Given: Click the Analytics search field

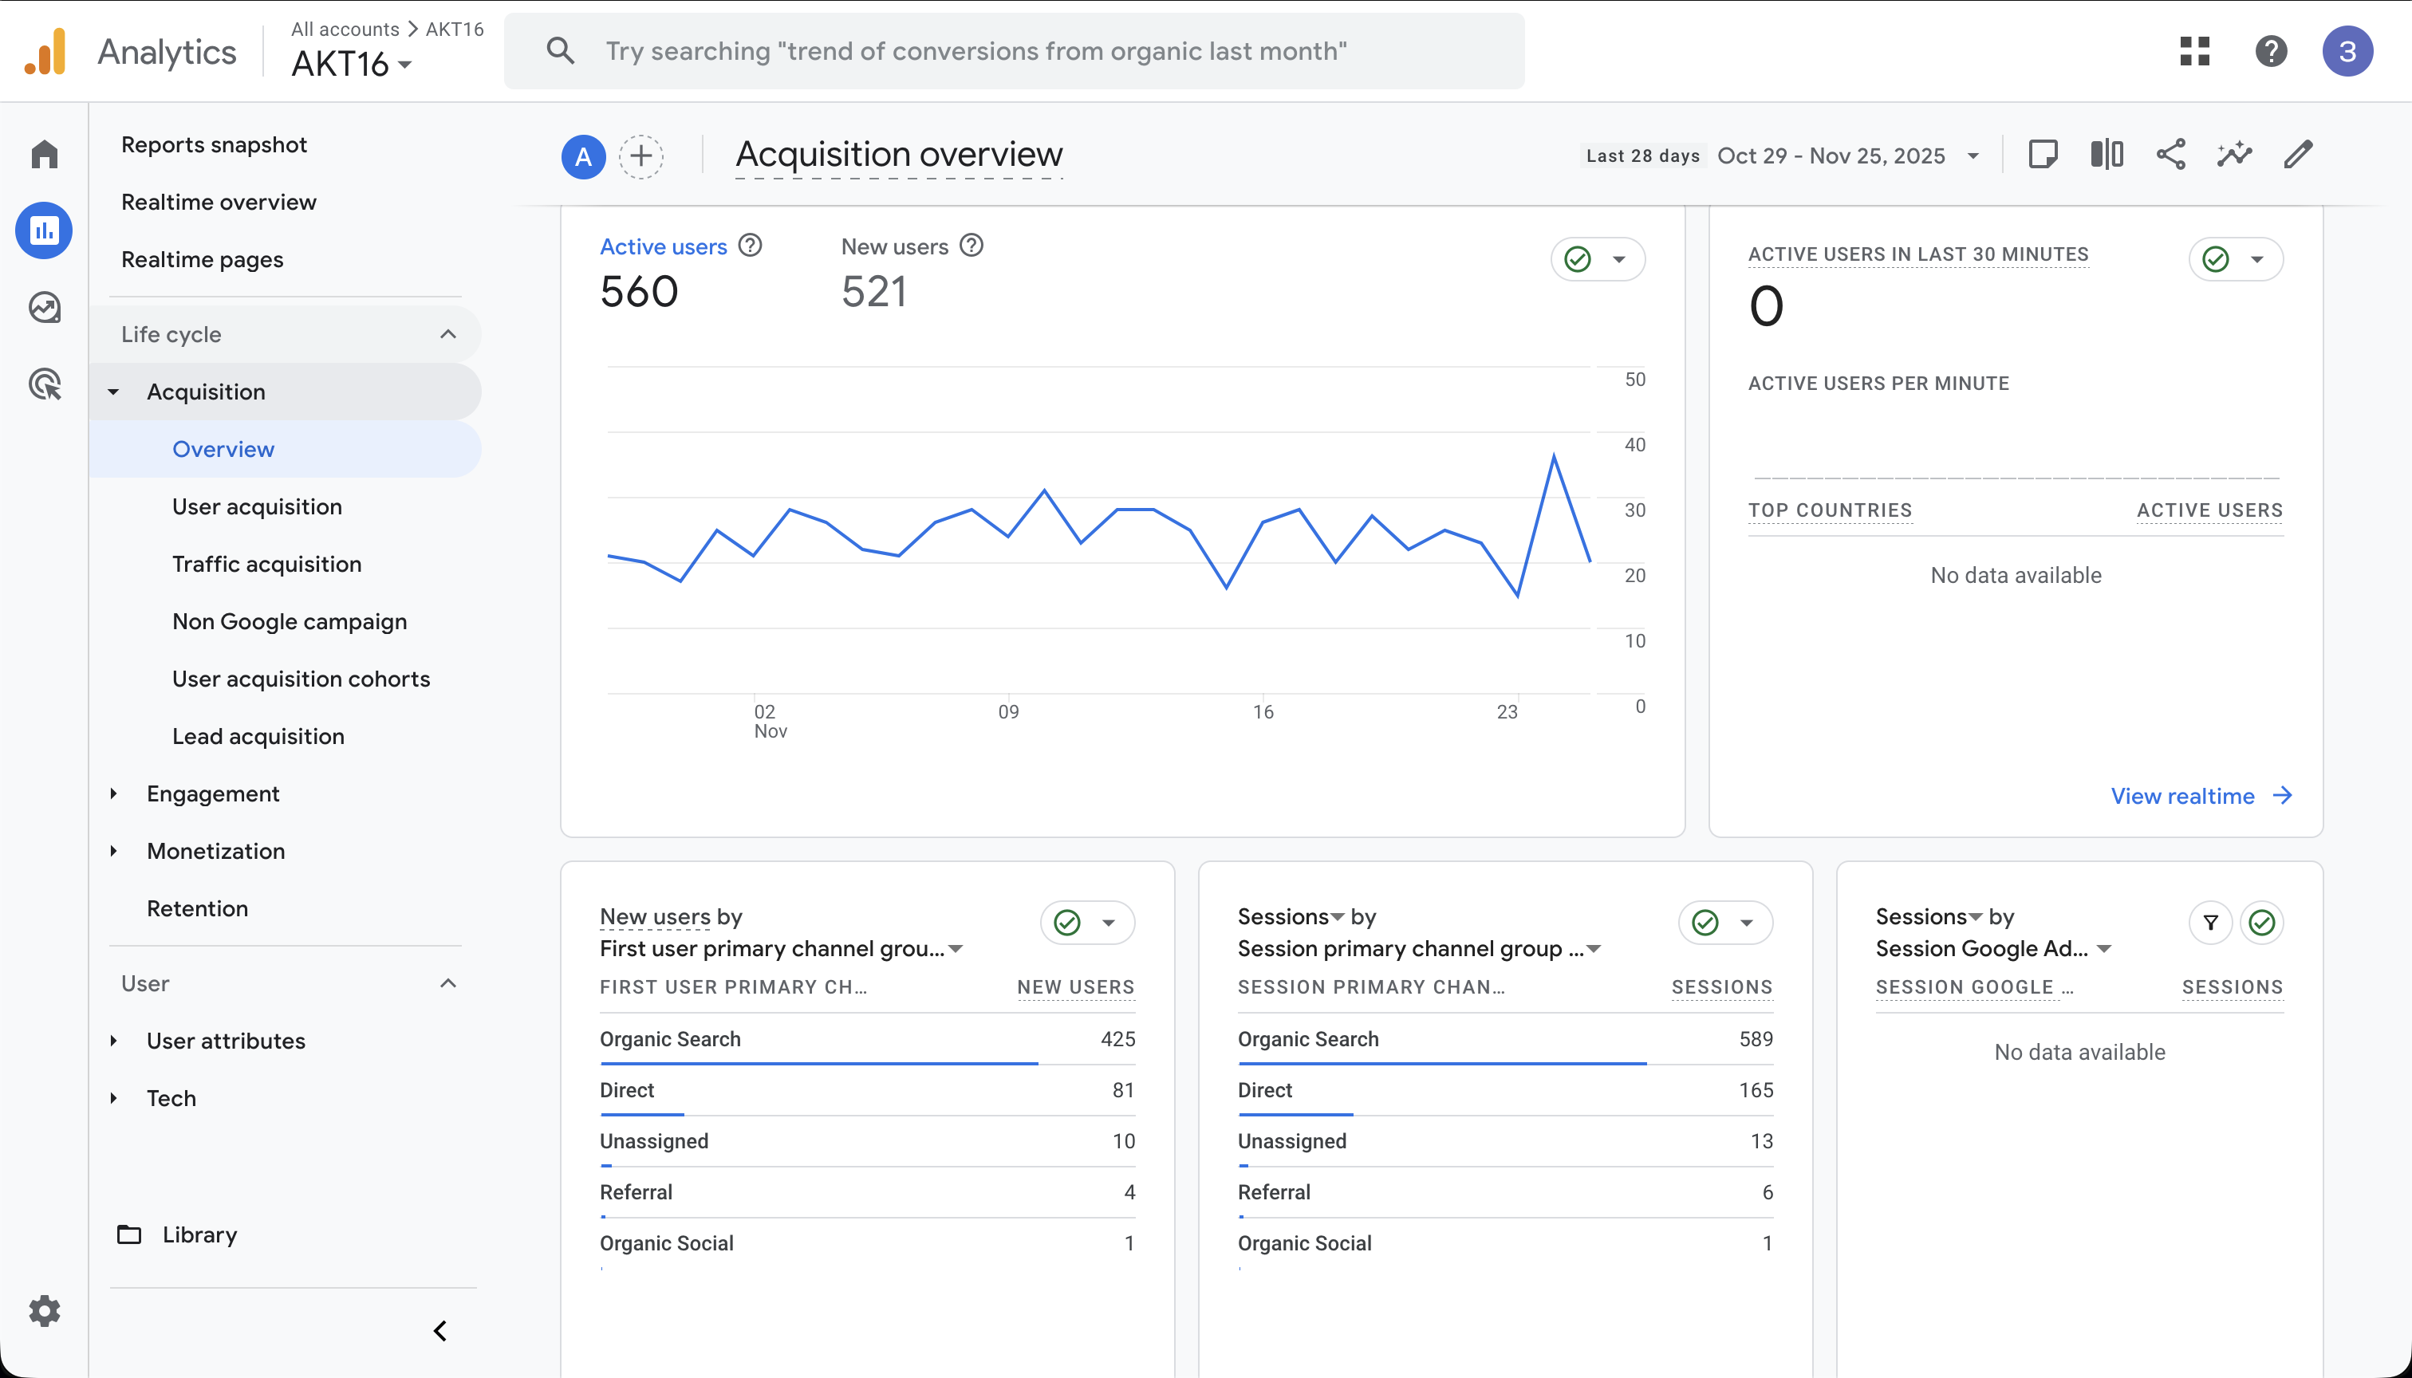Looking at the screenshot, I should [x=1013, y=51].
